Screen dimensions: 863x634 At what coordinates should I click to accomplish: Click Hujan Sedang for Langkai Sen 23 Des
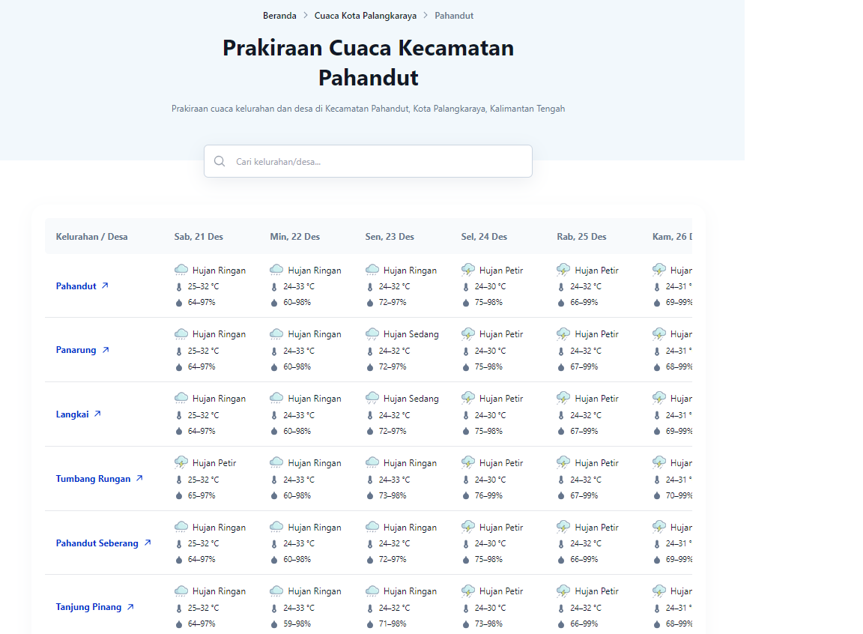click(x=411, y=399)
